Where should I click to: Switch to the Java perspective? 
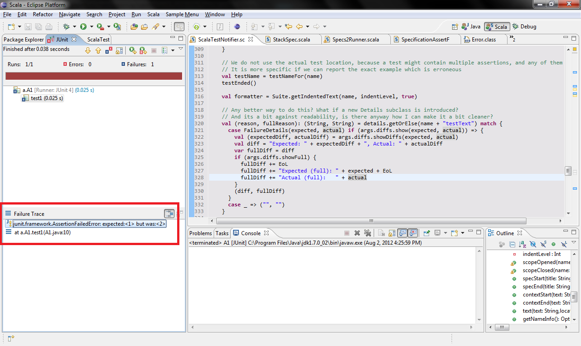point(471,27)
